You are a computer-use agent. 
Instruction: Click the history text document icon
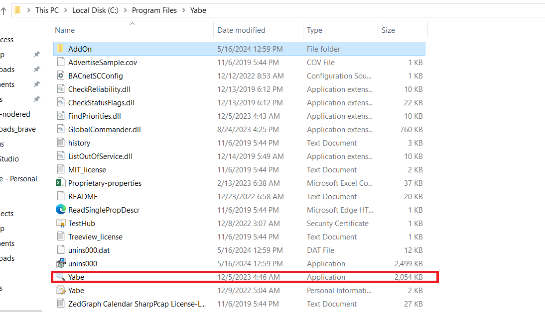pyautogui.click(x=60, y=143)
